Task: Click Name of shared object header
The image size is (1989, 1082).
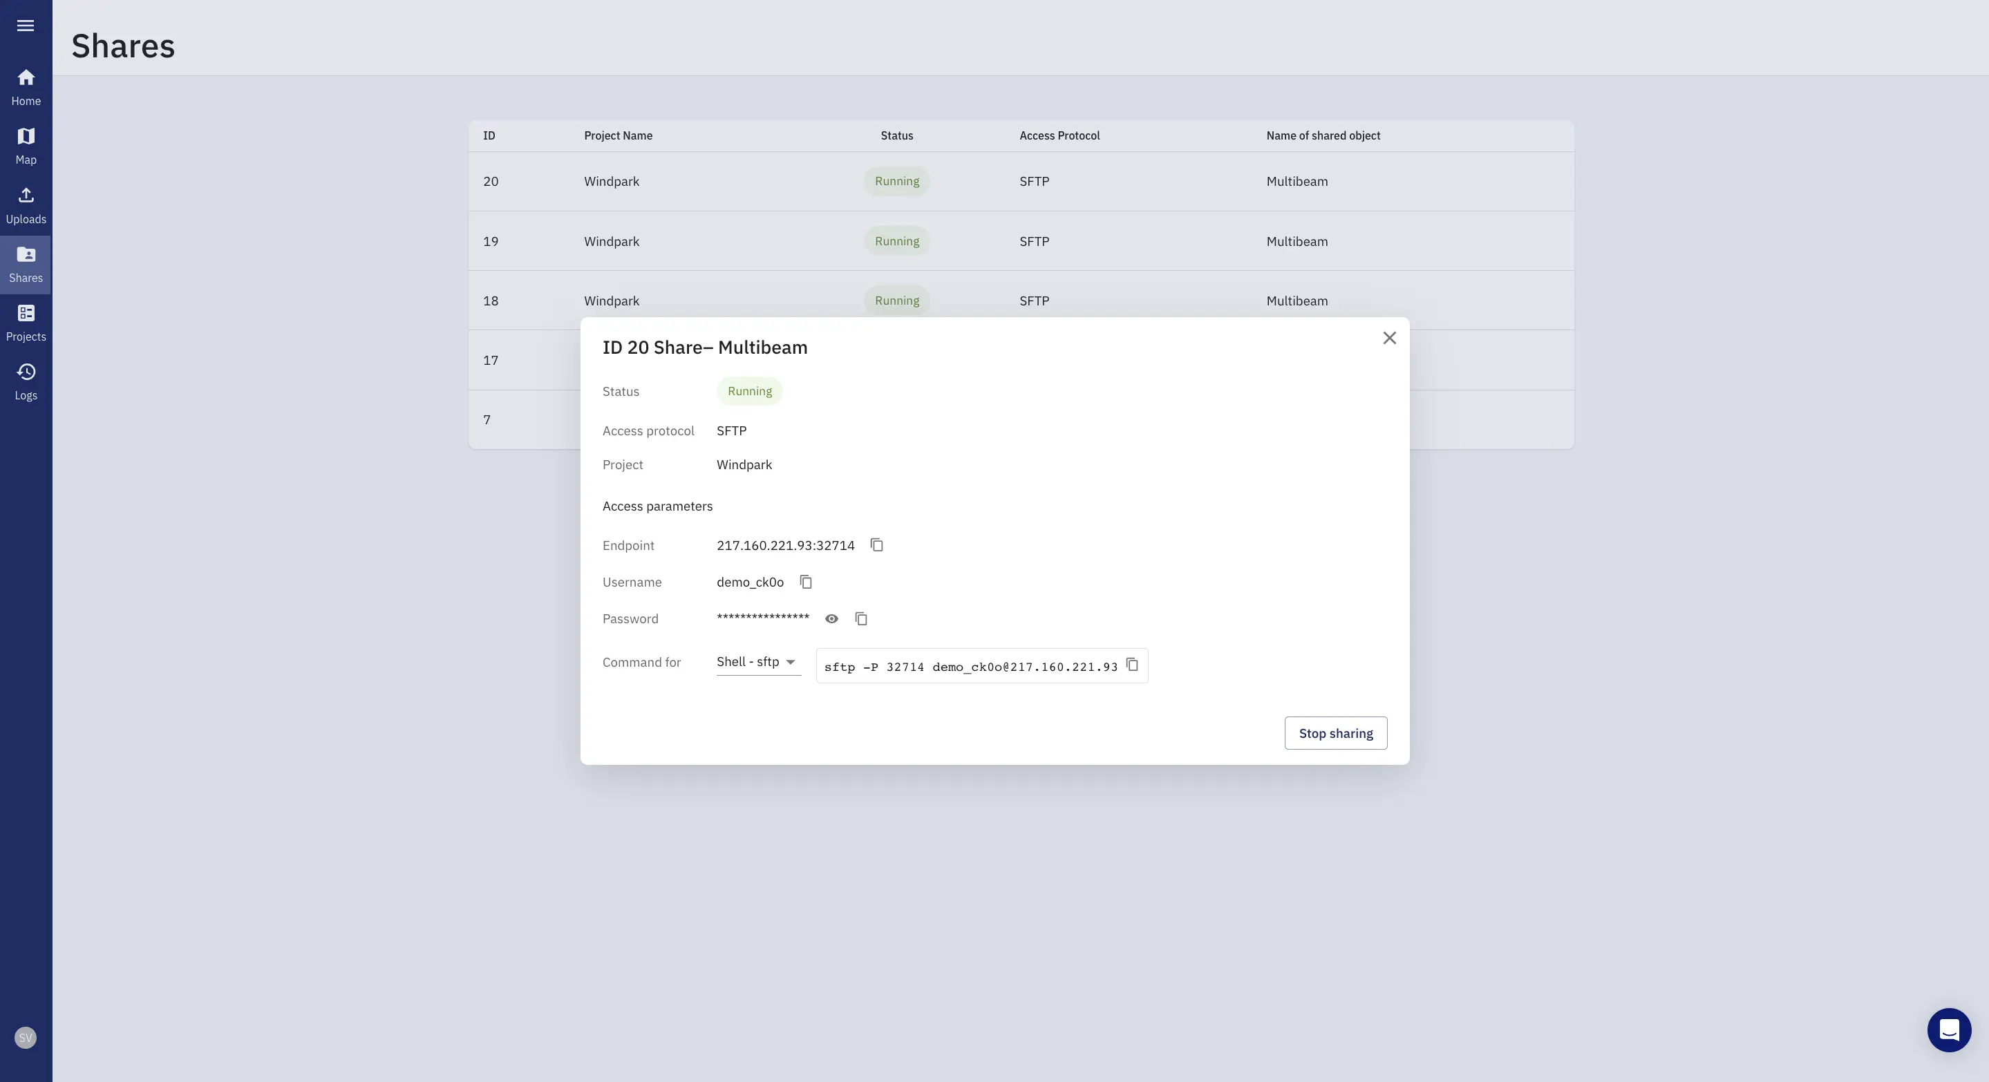Action: [1323, 136]
